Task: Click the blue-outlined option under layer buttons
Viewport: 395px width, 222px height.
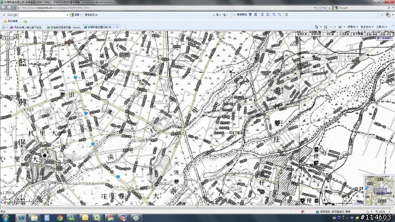Action: pyautogui.click(x=385, y=38)
